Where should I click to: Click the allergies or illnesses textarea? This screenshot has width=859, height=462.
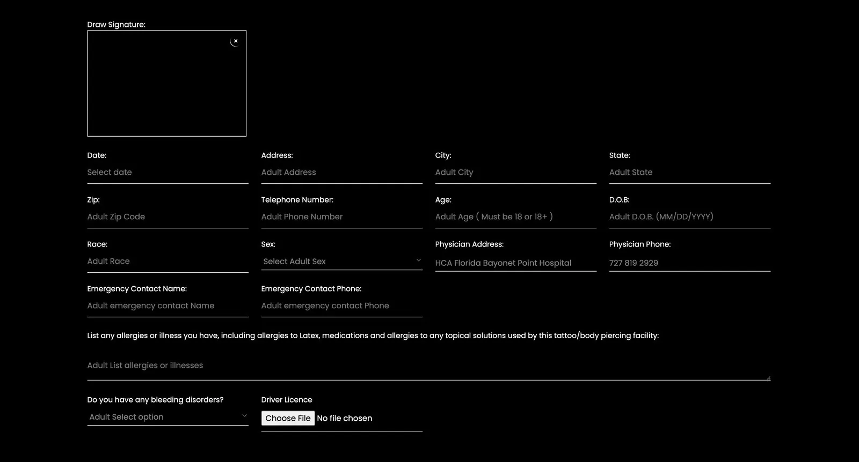[429, 366]
